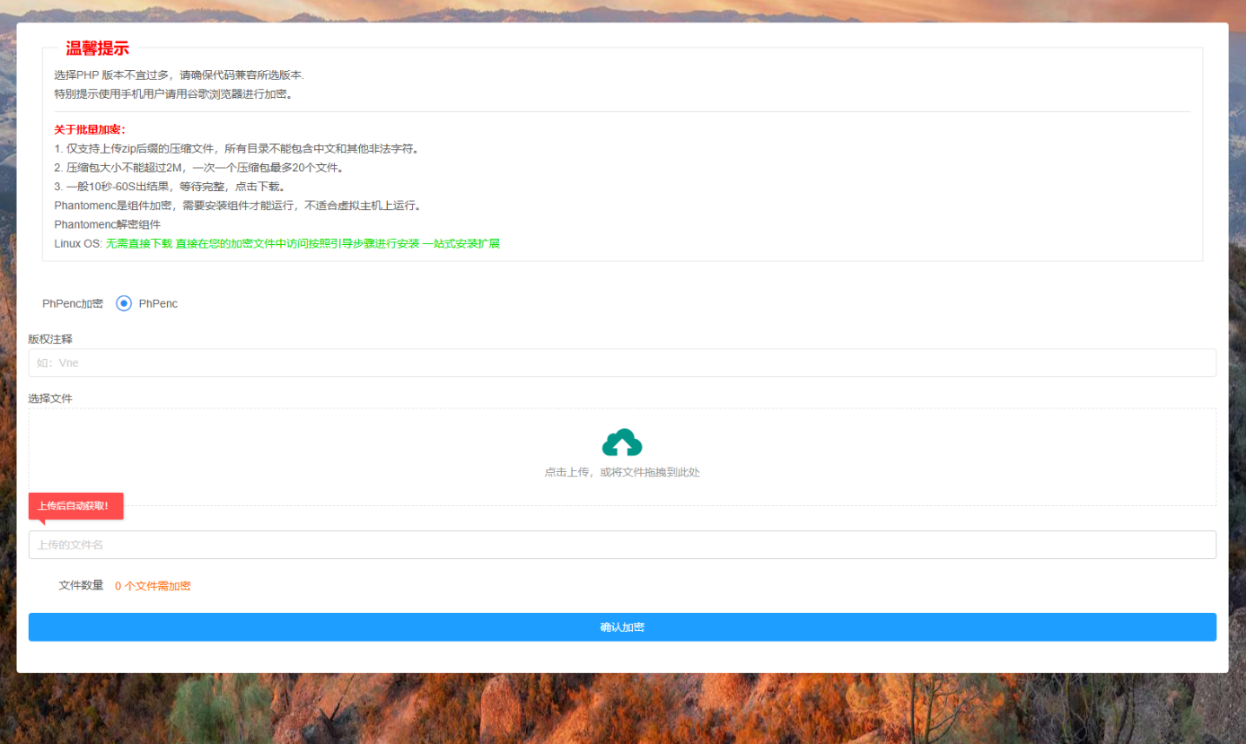The height and width of the screenshot is (744, 1246).
Task: Click the red 上传后自动获取 badge
Action: tap(76, 505)
